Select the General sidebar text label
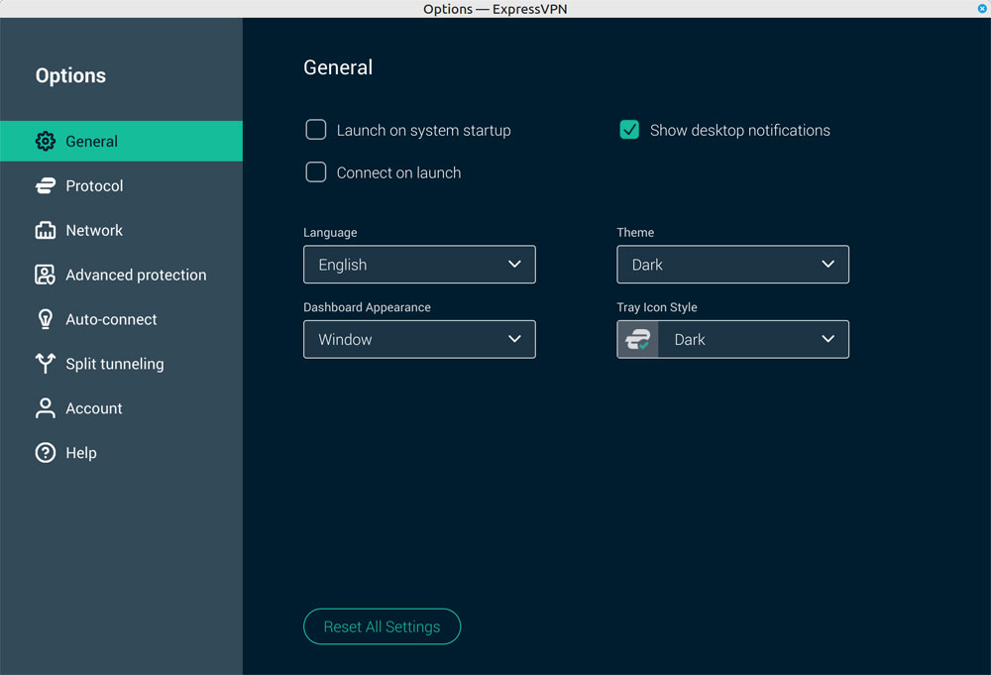This screenshot has width=991, height=675. coord(91,142)
